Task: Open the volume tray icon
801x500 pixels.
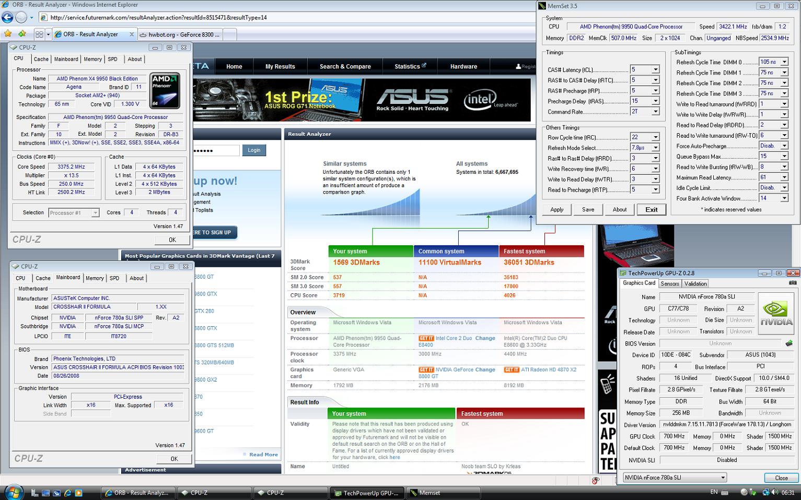Action: pyautogui.click(x=774, y=492)
